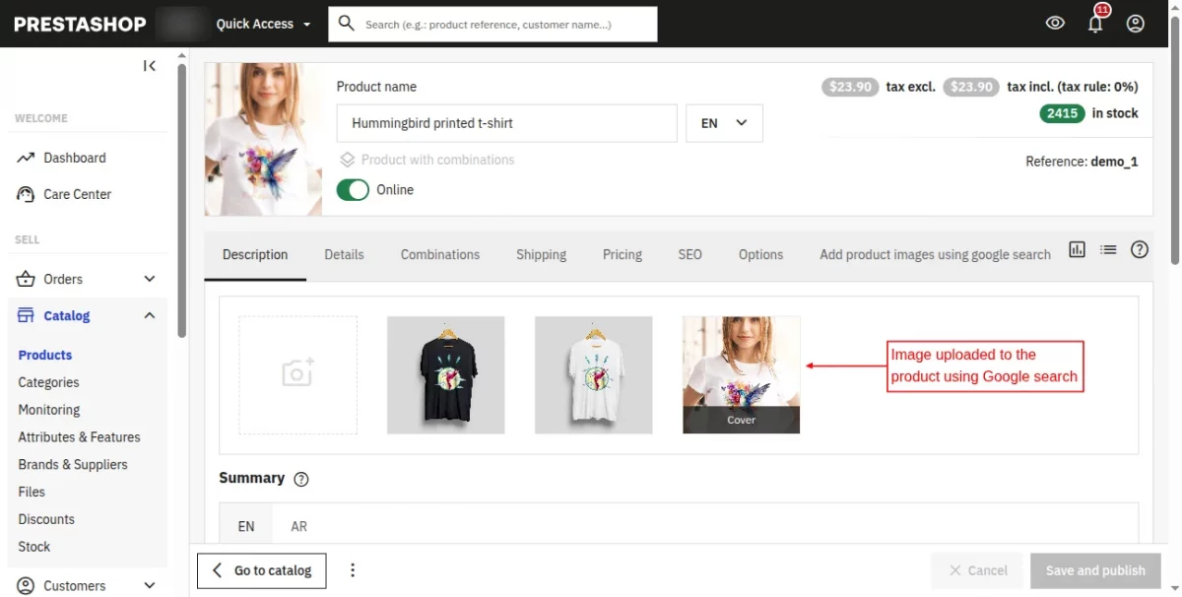
Task: Select the white hanging t-shirt thumbnail
Action: [x=594, y=374]
